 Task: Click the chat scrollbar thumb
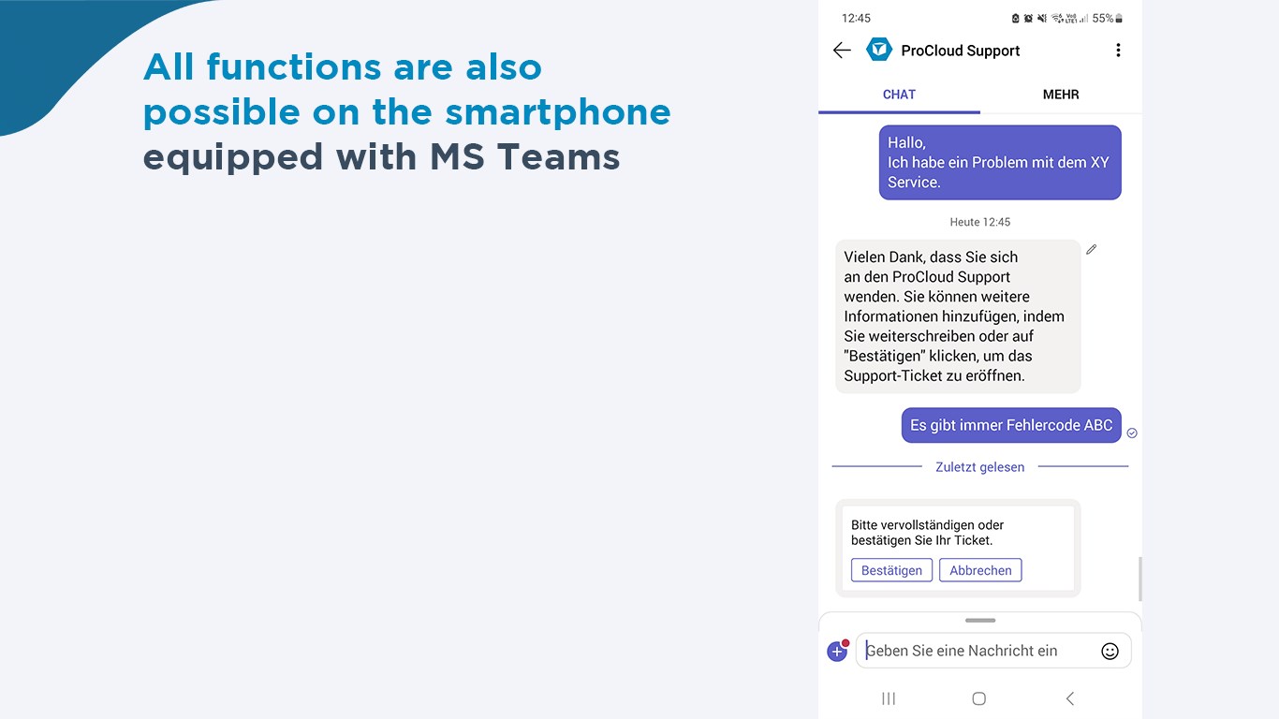(1139, 579)
